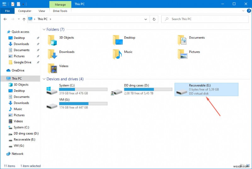Switch to the Drive Tools tab
252x169 pixels.
pyautogui.click(x=60, y=11)
